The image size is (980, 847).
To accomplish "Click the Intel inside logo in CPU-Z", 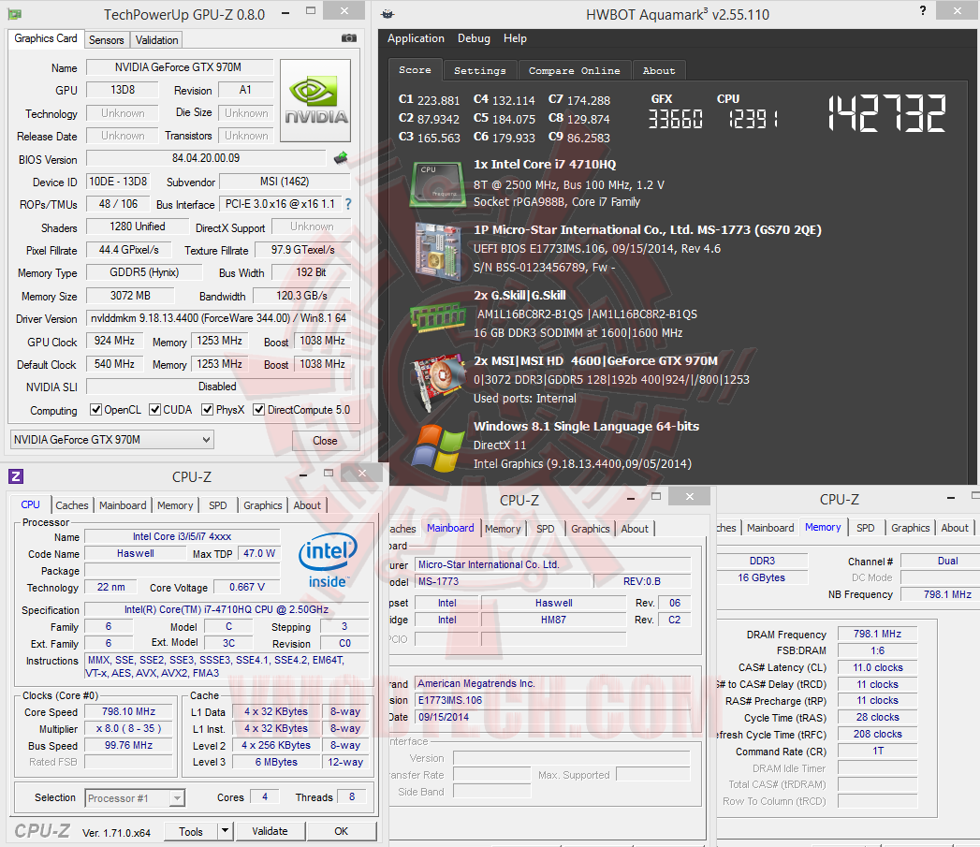I will pos(328,560).
